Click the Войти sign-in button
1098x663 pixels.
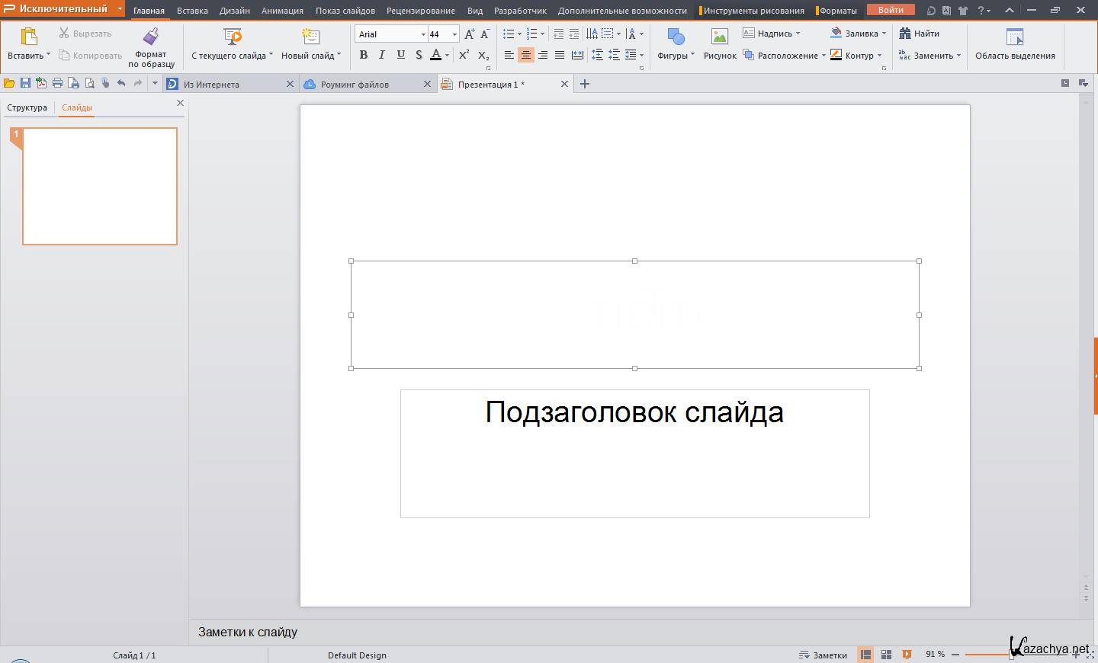[x=890, y=10]
